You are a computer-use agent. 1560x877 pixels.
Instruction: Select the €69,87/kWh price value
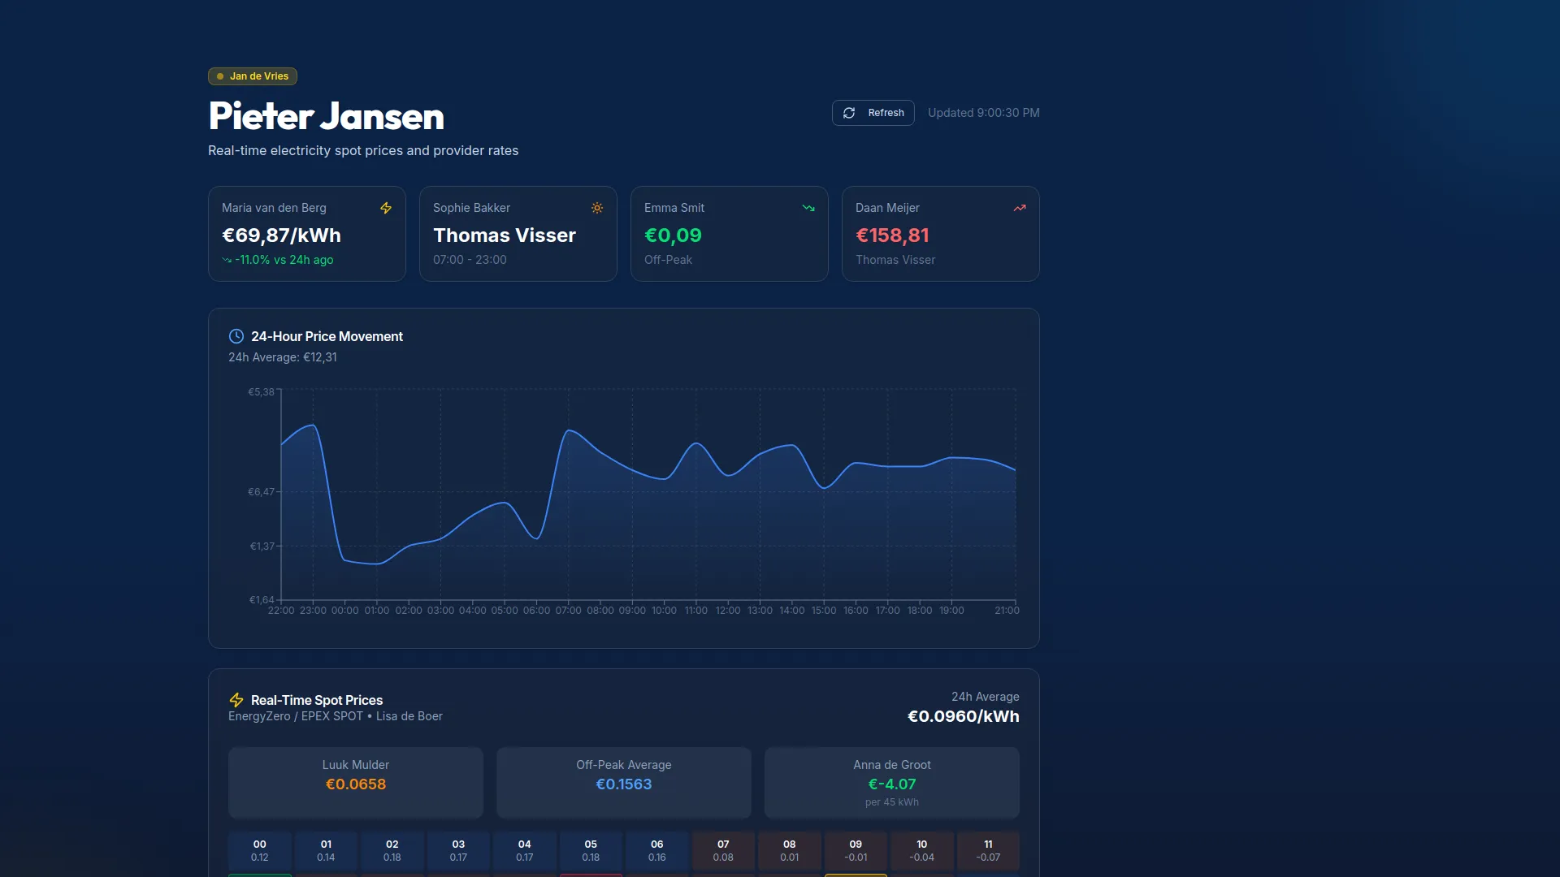tap(281, 235)
